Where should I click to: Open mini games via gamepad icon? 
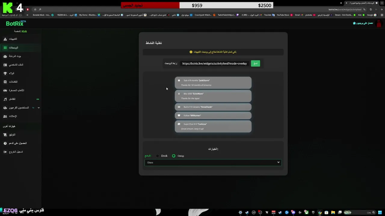pyautogui.click(x=5, y=90)
